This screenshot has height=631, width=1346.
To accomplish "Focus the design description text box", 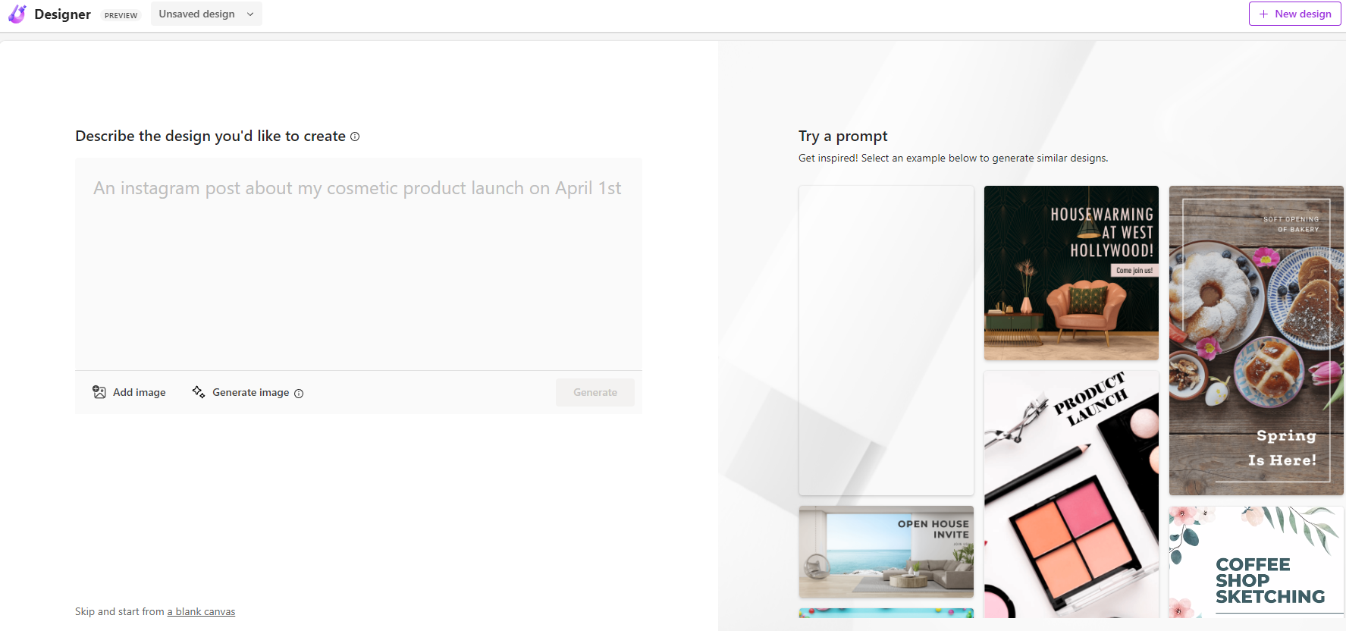I will (x=359, y=264).
